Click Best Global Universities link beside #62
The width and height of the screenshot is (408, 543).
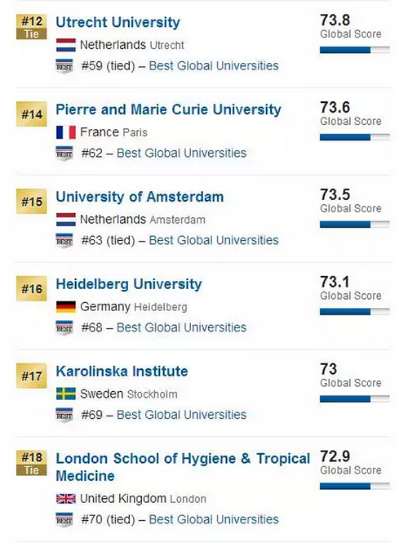click(x=181, y=153)
